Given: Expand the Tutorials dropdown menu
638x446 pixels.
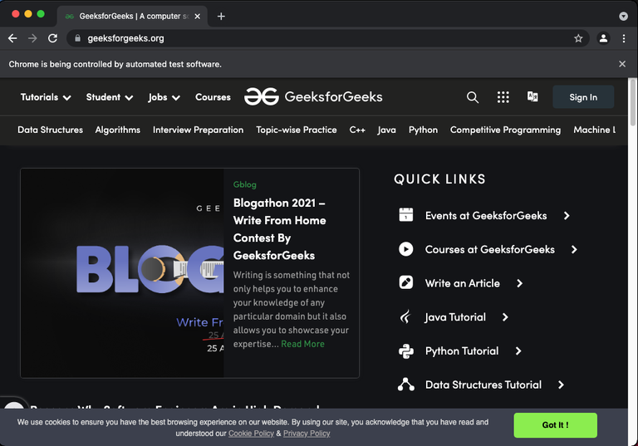Looking at the screenshot, I should point(46,97).
